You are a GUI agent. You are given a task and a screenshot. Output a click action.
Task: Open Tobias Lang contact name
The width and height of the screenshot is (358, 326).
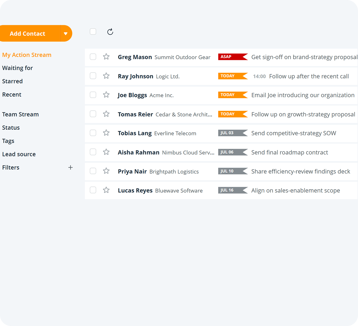[135, 133]
